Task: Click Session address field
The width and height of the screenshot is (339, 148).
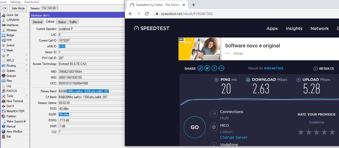Action: (50, 8)
